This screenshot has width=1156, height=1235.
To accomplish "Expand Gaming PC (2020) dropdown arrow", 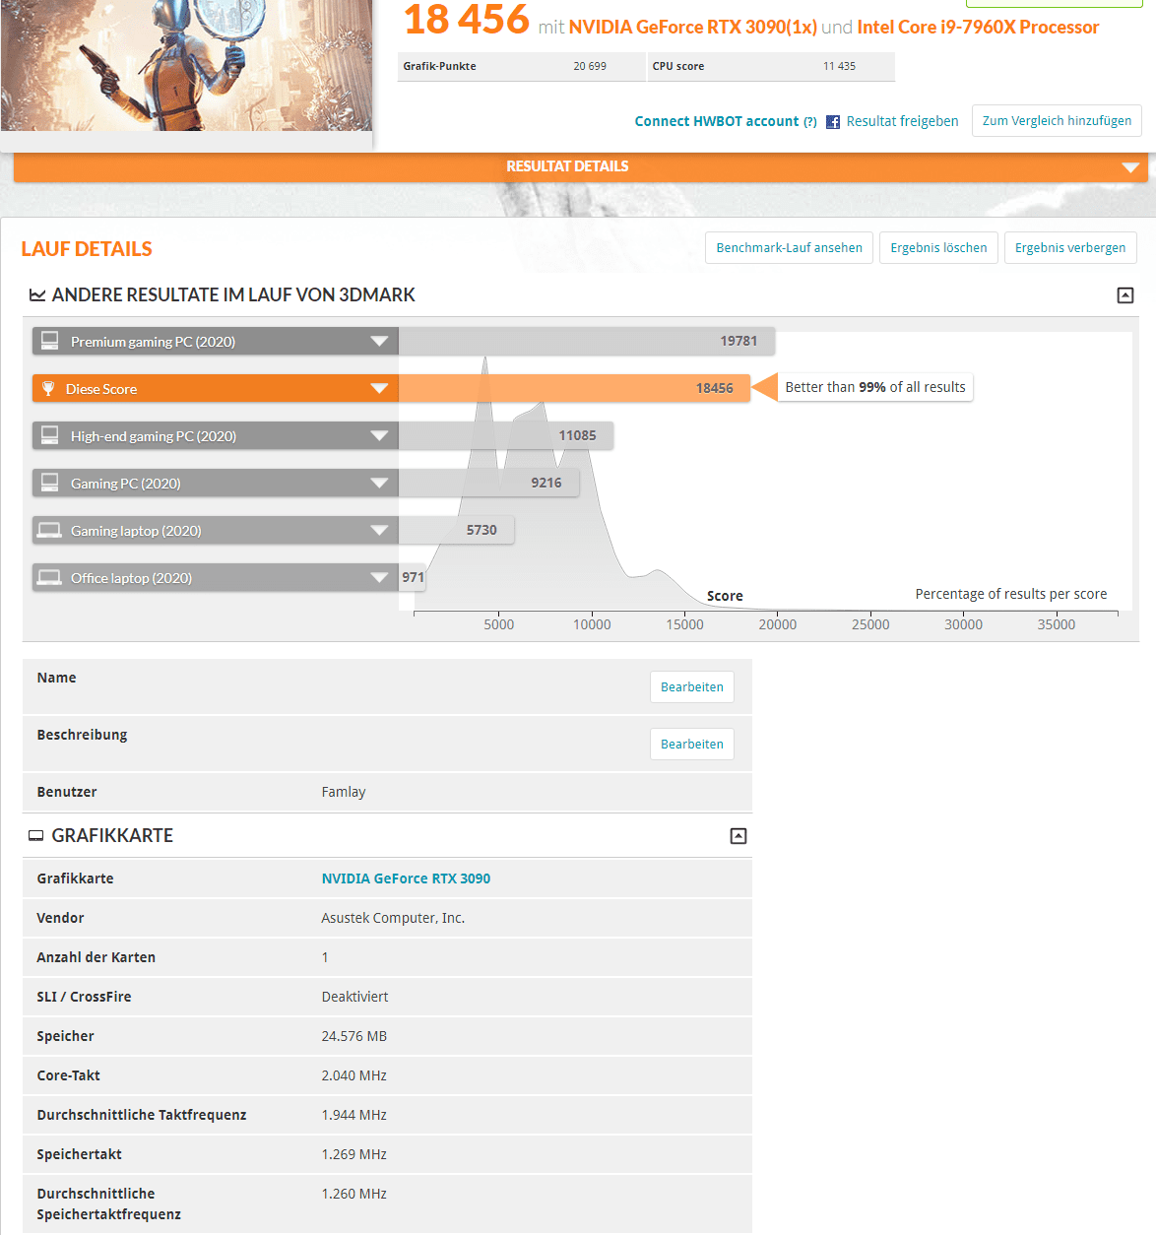I will 379,483.
